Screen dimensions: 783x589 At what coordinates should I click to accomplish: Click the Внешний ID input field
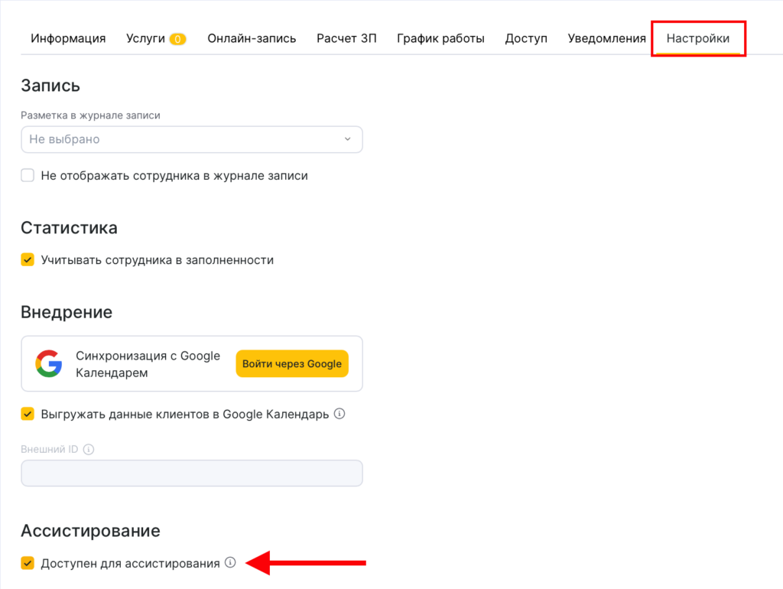pos(191,473)
